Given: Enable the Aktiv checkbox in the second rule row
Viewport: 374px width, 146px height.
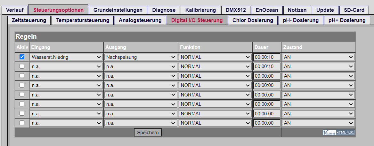Looking at the screenshot, I should [22, 66].
